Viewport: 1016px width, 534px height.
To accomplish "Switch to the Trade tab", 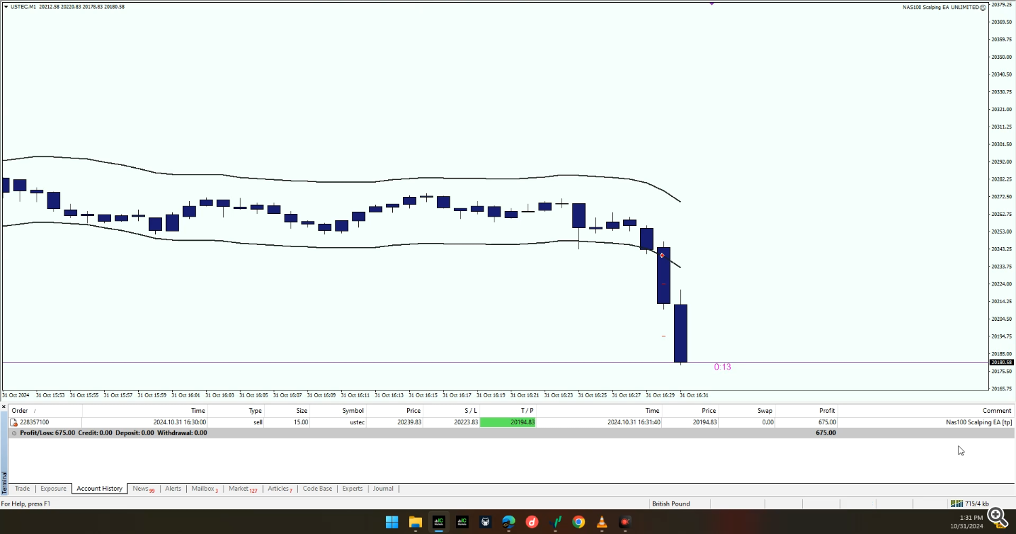I will point(22,489).
